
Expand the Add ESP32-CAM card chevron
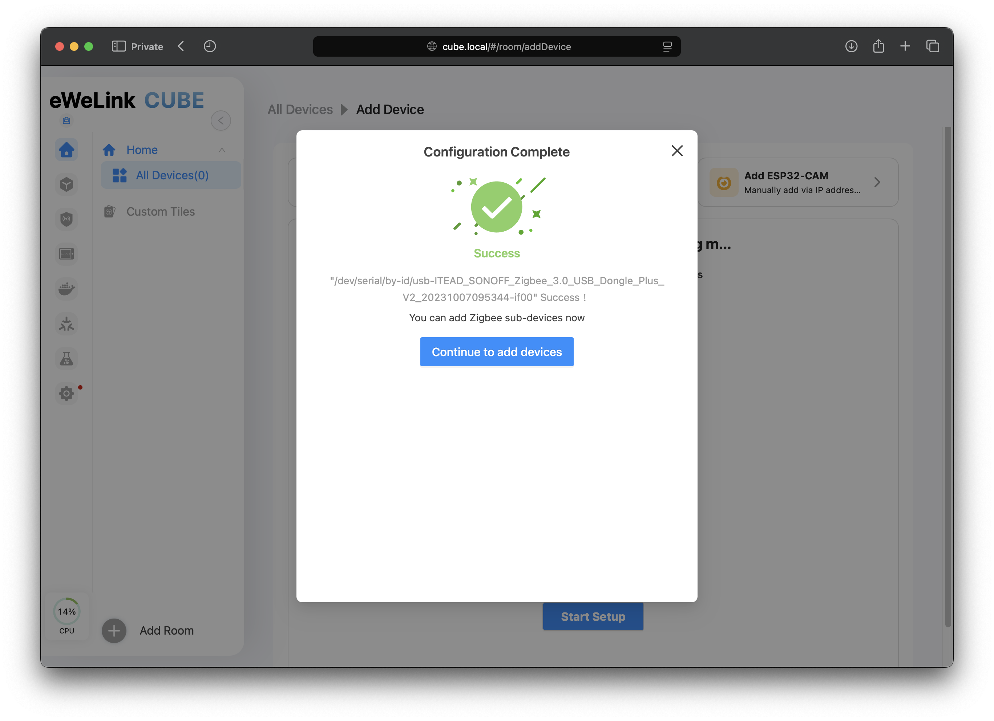[877, 182]
